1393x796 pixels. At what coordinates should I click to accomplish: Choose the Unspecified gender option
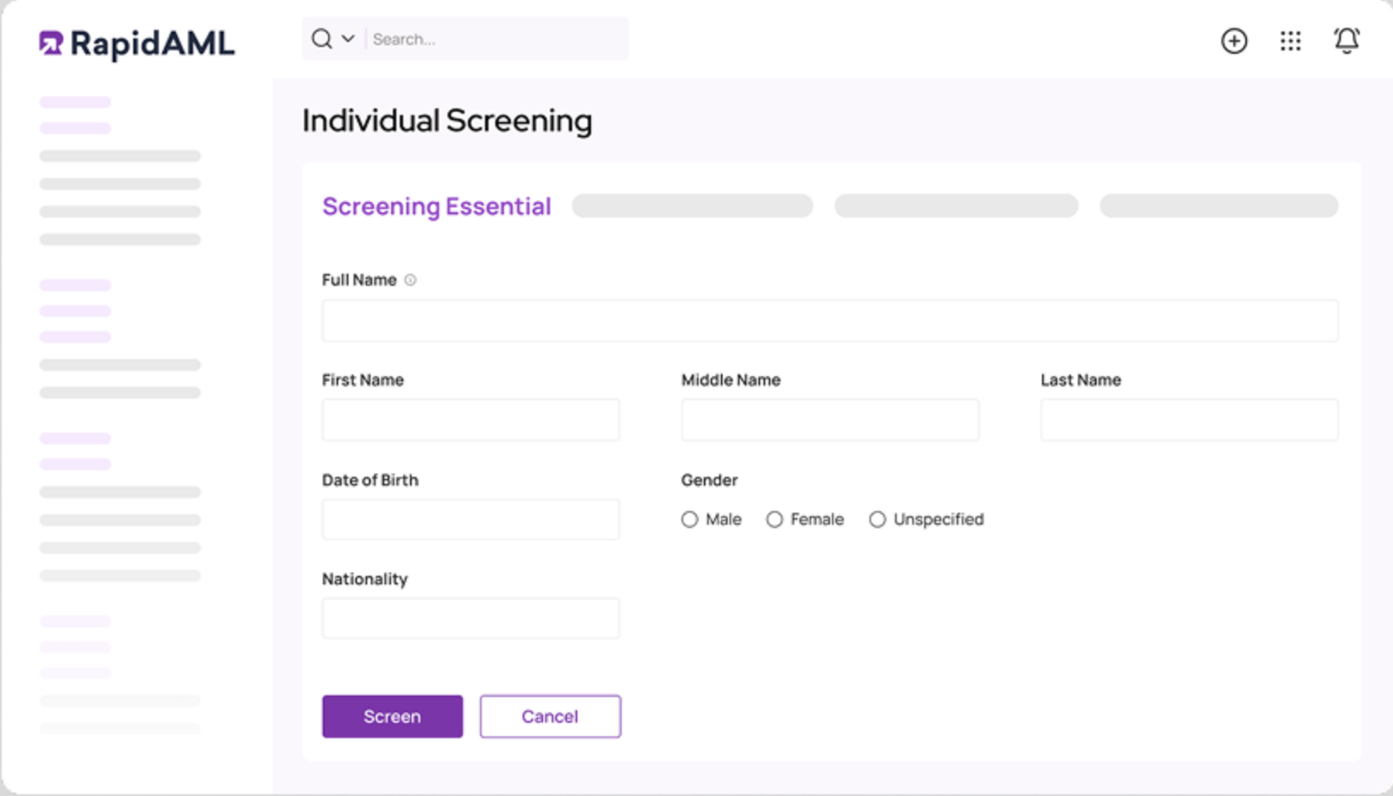point(877,520)
